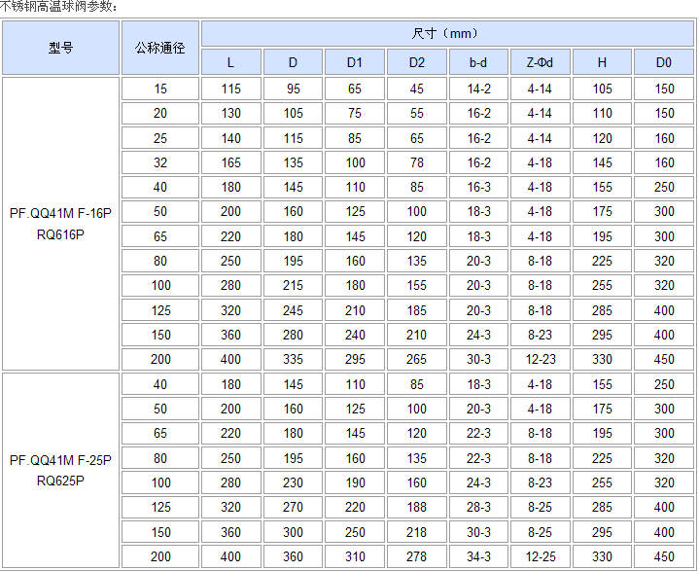Click nominal diameter cell 25
This screenshot has height=571, width=699.
tap(160, 138)
